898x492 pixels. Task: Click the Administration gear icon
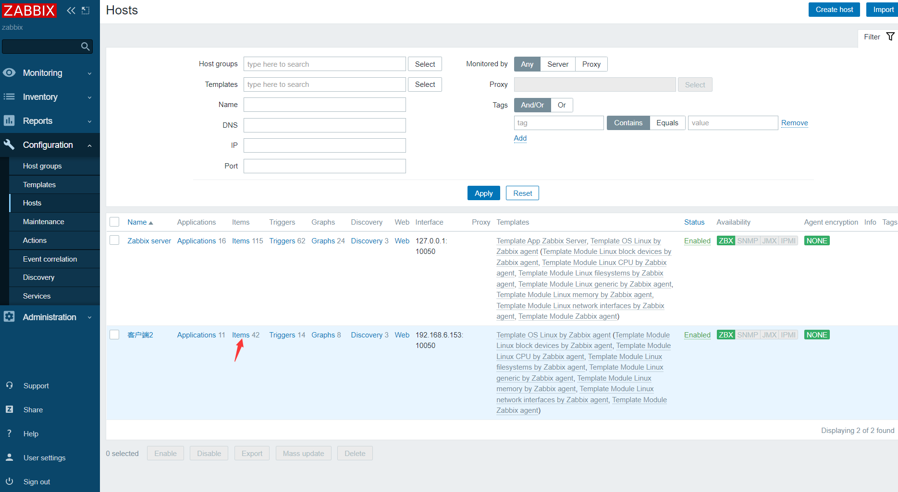(x=9, y=317)
